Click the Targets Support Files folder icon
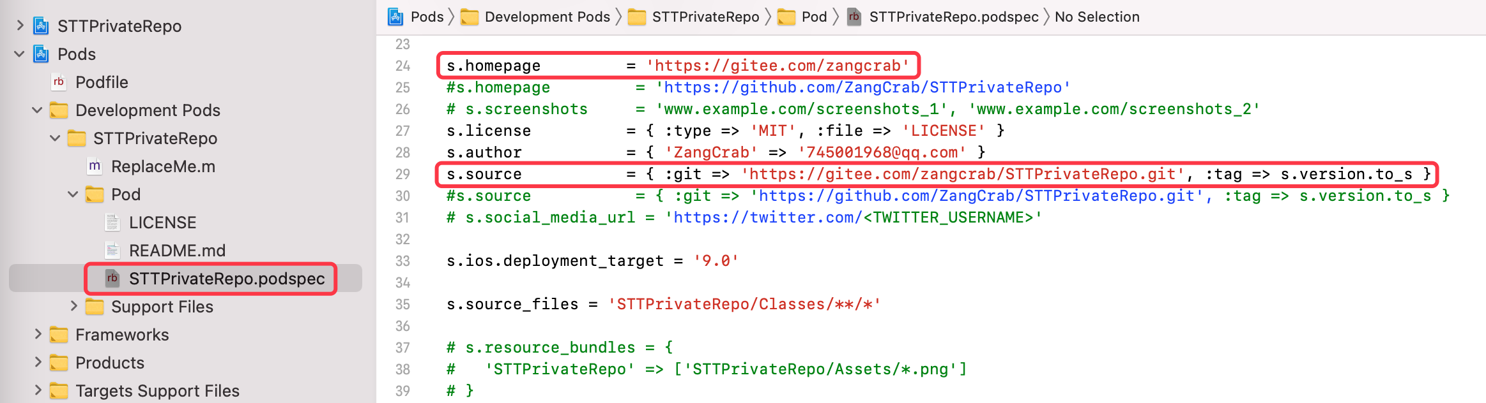 coord(59,391)
